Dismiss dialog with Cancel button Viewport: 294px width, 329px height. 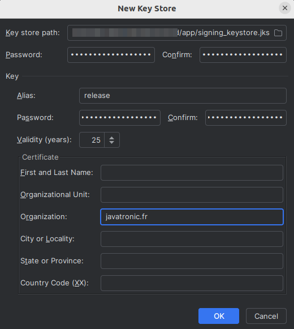[x=266, y=316]
